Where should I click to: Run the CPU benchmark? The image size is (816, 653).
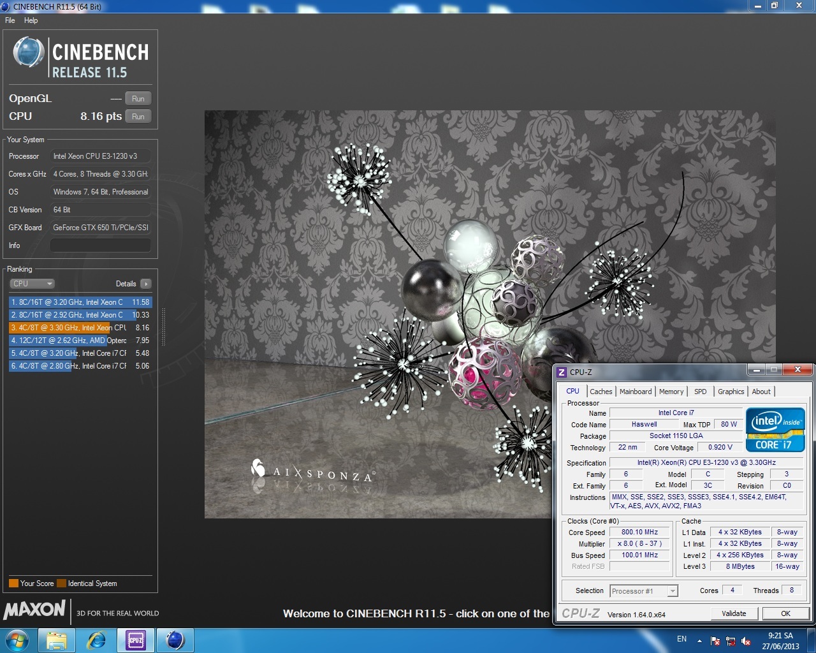pyautogui.click(x=138, y=117)
